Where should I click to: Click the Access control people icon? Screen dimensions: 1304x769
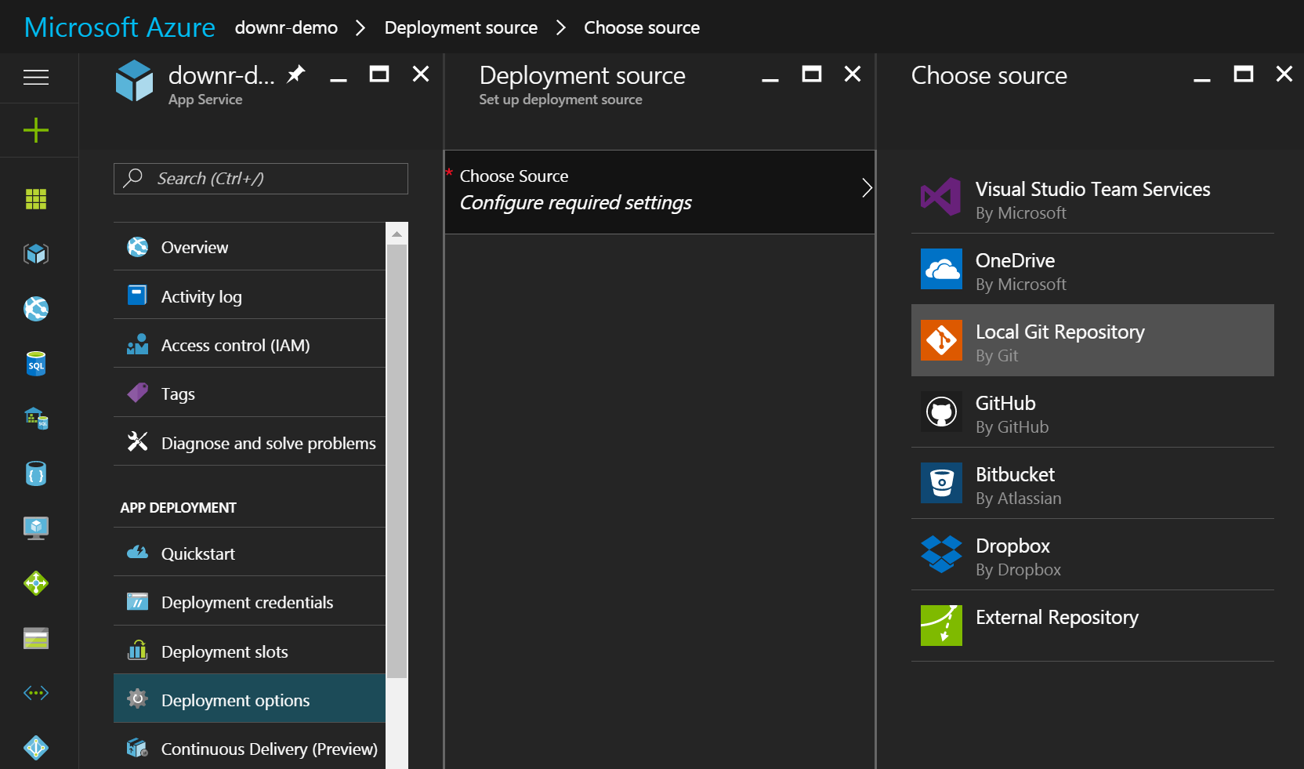click(138, 344)
